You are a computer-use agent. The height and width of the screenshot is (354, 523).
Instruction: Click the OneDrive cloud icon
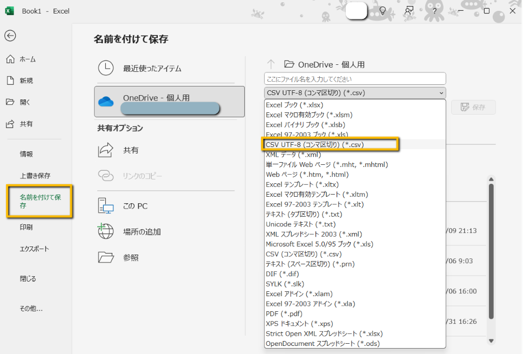click(106, 102)
